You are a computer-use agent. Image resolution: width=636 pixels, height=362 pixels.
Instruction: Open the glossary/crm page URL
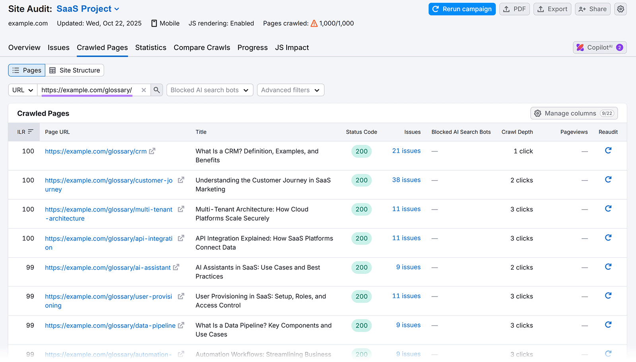coord(96,151)
